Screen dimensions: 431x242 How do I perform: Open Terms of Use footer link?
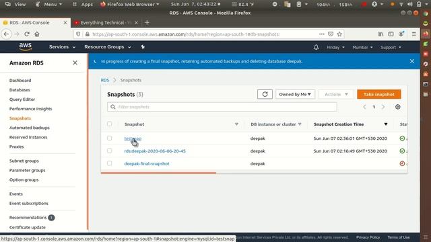coord(399,237)
